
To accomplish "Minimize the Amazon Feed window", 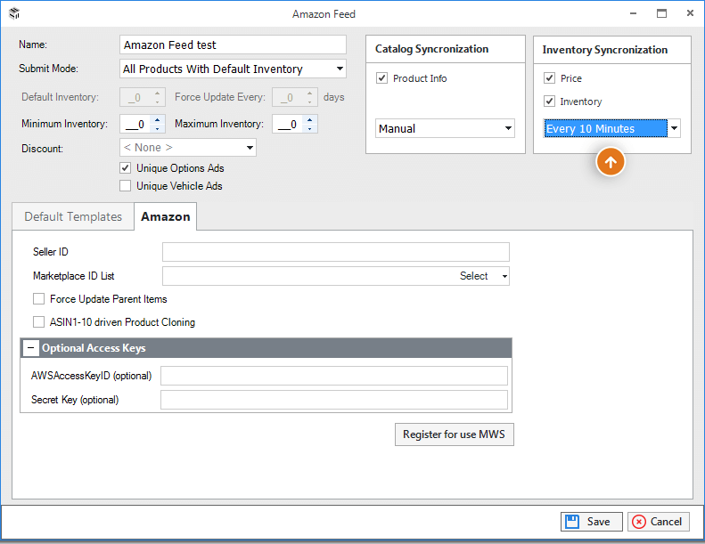I will pos(633,13).
